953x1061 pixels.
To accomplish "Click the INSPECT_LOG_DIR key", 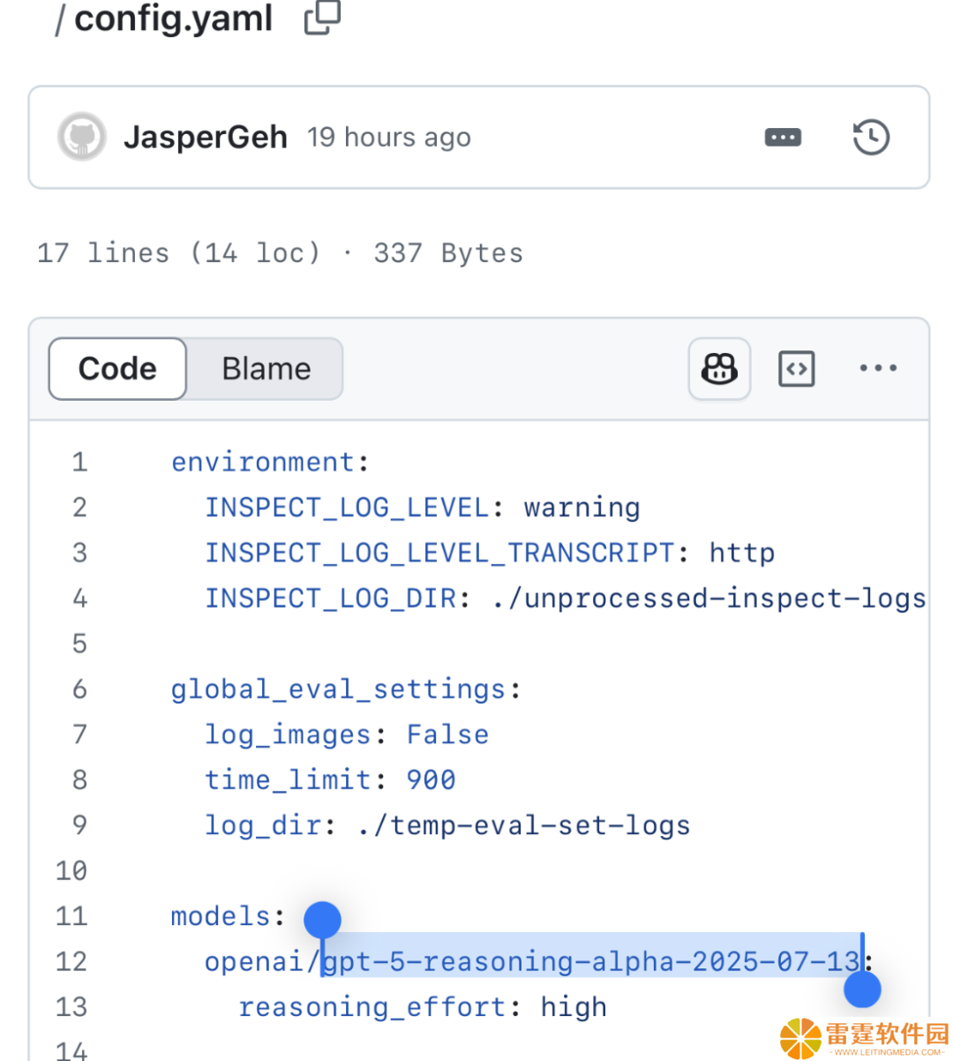I will tap(330, 598).
